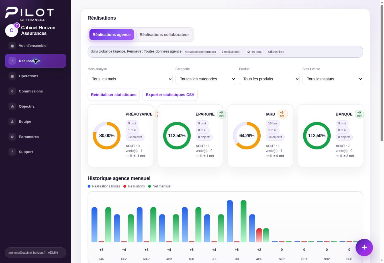Click the purple floating plus button
This screenshot has width=384, height=263.
coord(364,247)
